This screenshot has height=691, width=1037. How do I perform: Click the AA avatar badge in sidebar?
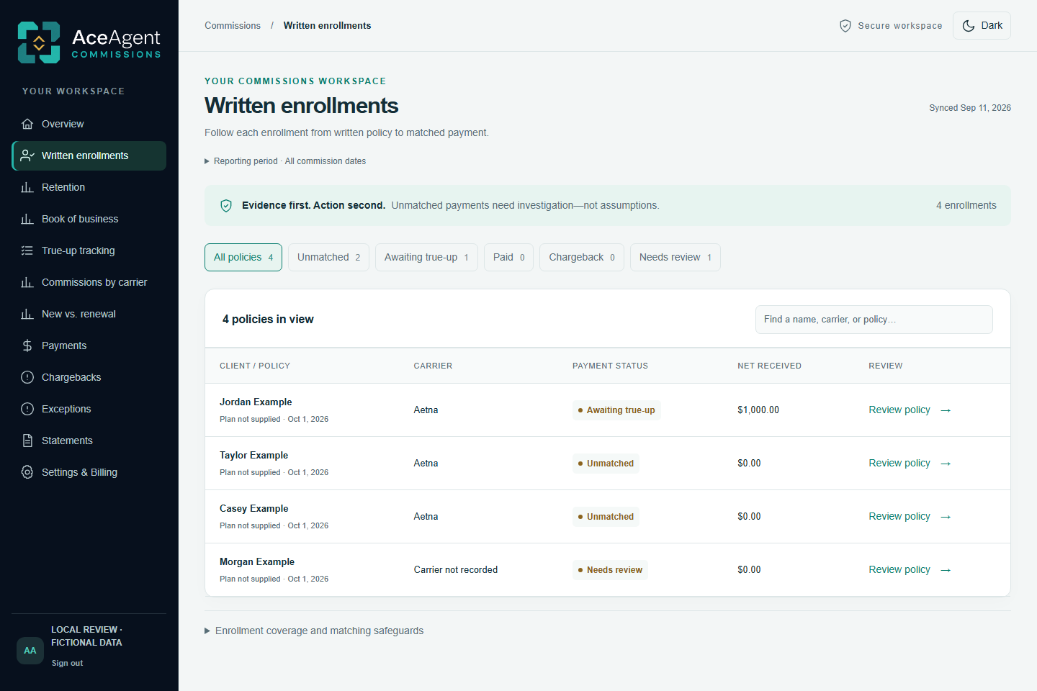(30, 651)
